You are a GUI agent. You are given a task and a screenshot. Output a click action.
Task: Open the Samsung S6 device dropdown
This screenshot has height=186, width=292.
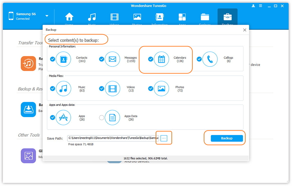point(47,16)
